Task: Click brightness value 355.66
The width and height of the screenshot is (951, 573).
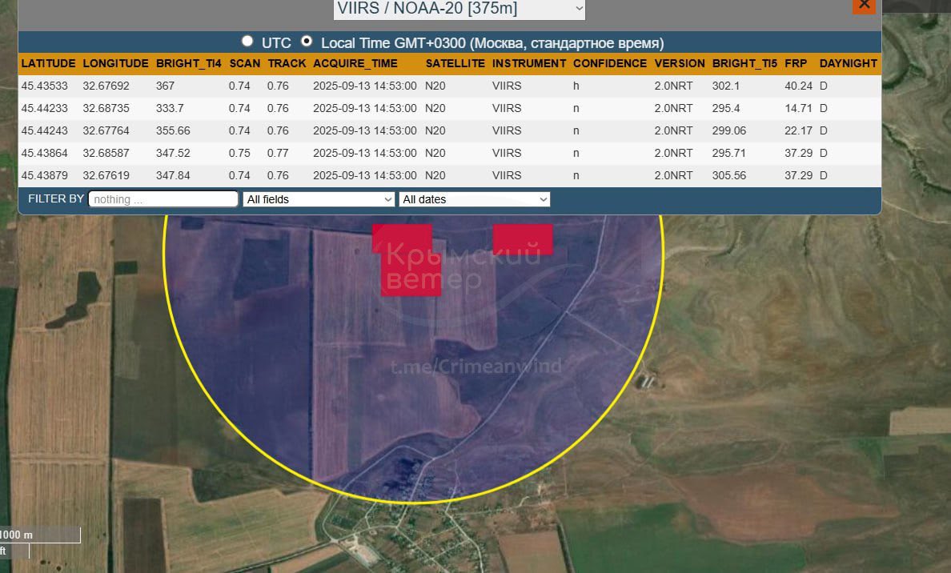Action: click(173, 130)
